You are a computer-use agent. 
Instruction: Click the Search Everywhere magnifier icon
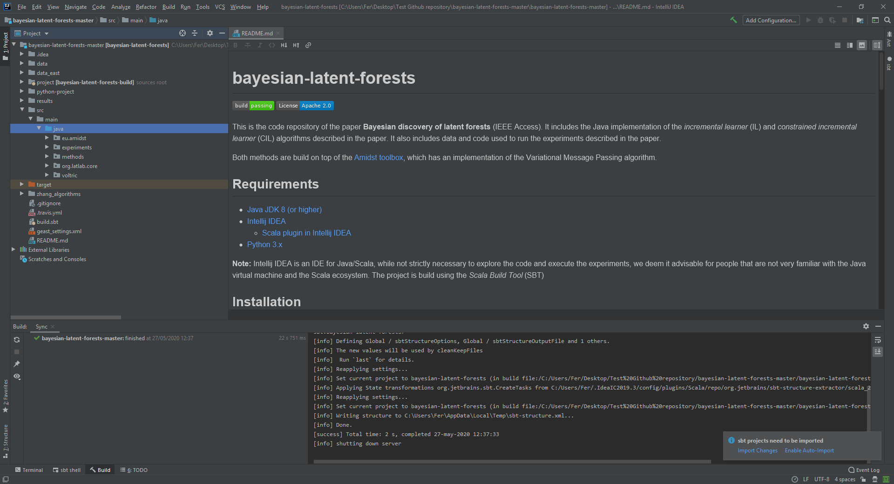[x=887, y=20]
